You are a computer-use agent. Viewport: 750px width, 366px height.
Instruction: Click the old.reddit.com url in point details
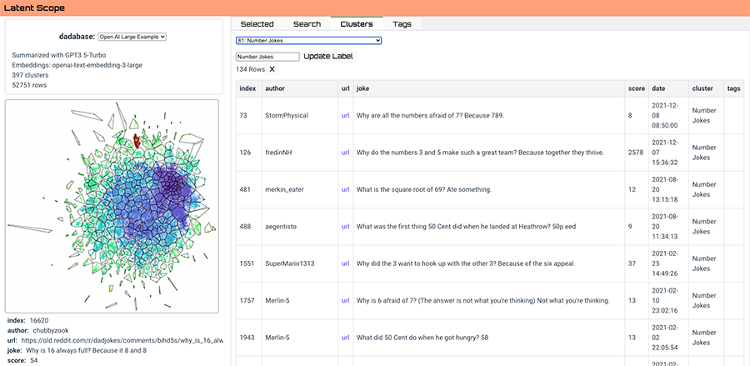pyautogui.click(x=122, y=340)
